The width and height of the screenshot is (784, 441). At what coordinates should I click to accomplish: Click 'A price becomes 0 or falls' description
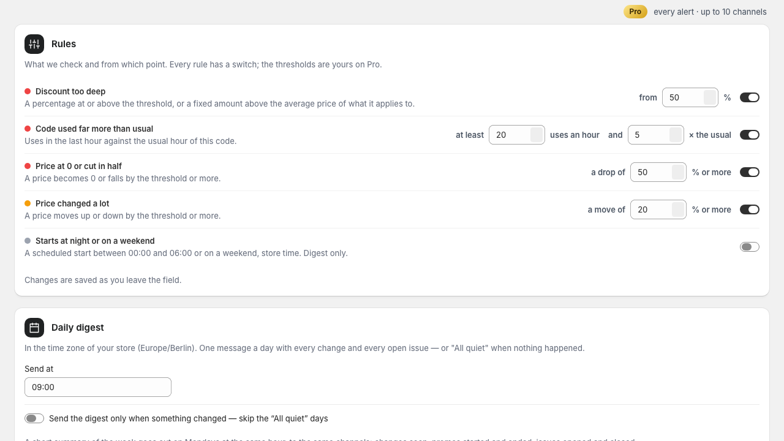pos(123,178)
